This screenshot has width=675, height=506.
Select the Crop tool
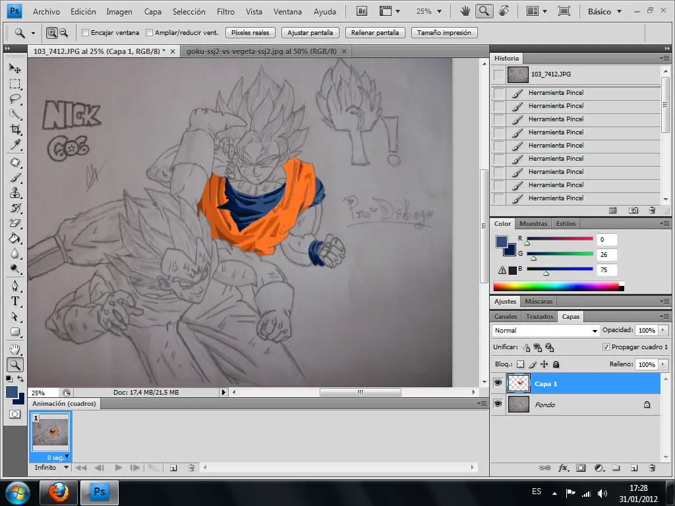(x=15, y=129)
